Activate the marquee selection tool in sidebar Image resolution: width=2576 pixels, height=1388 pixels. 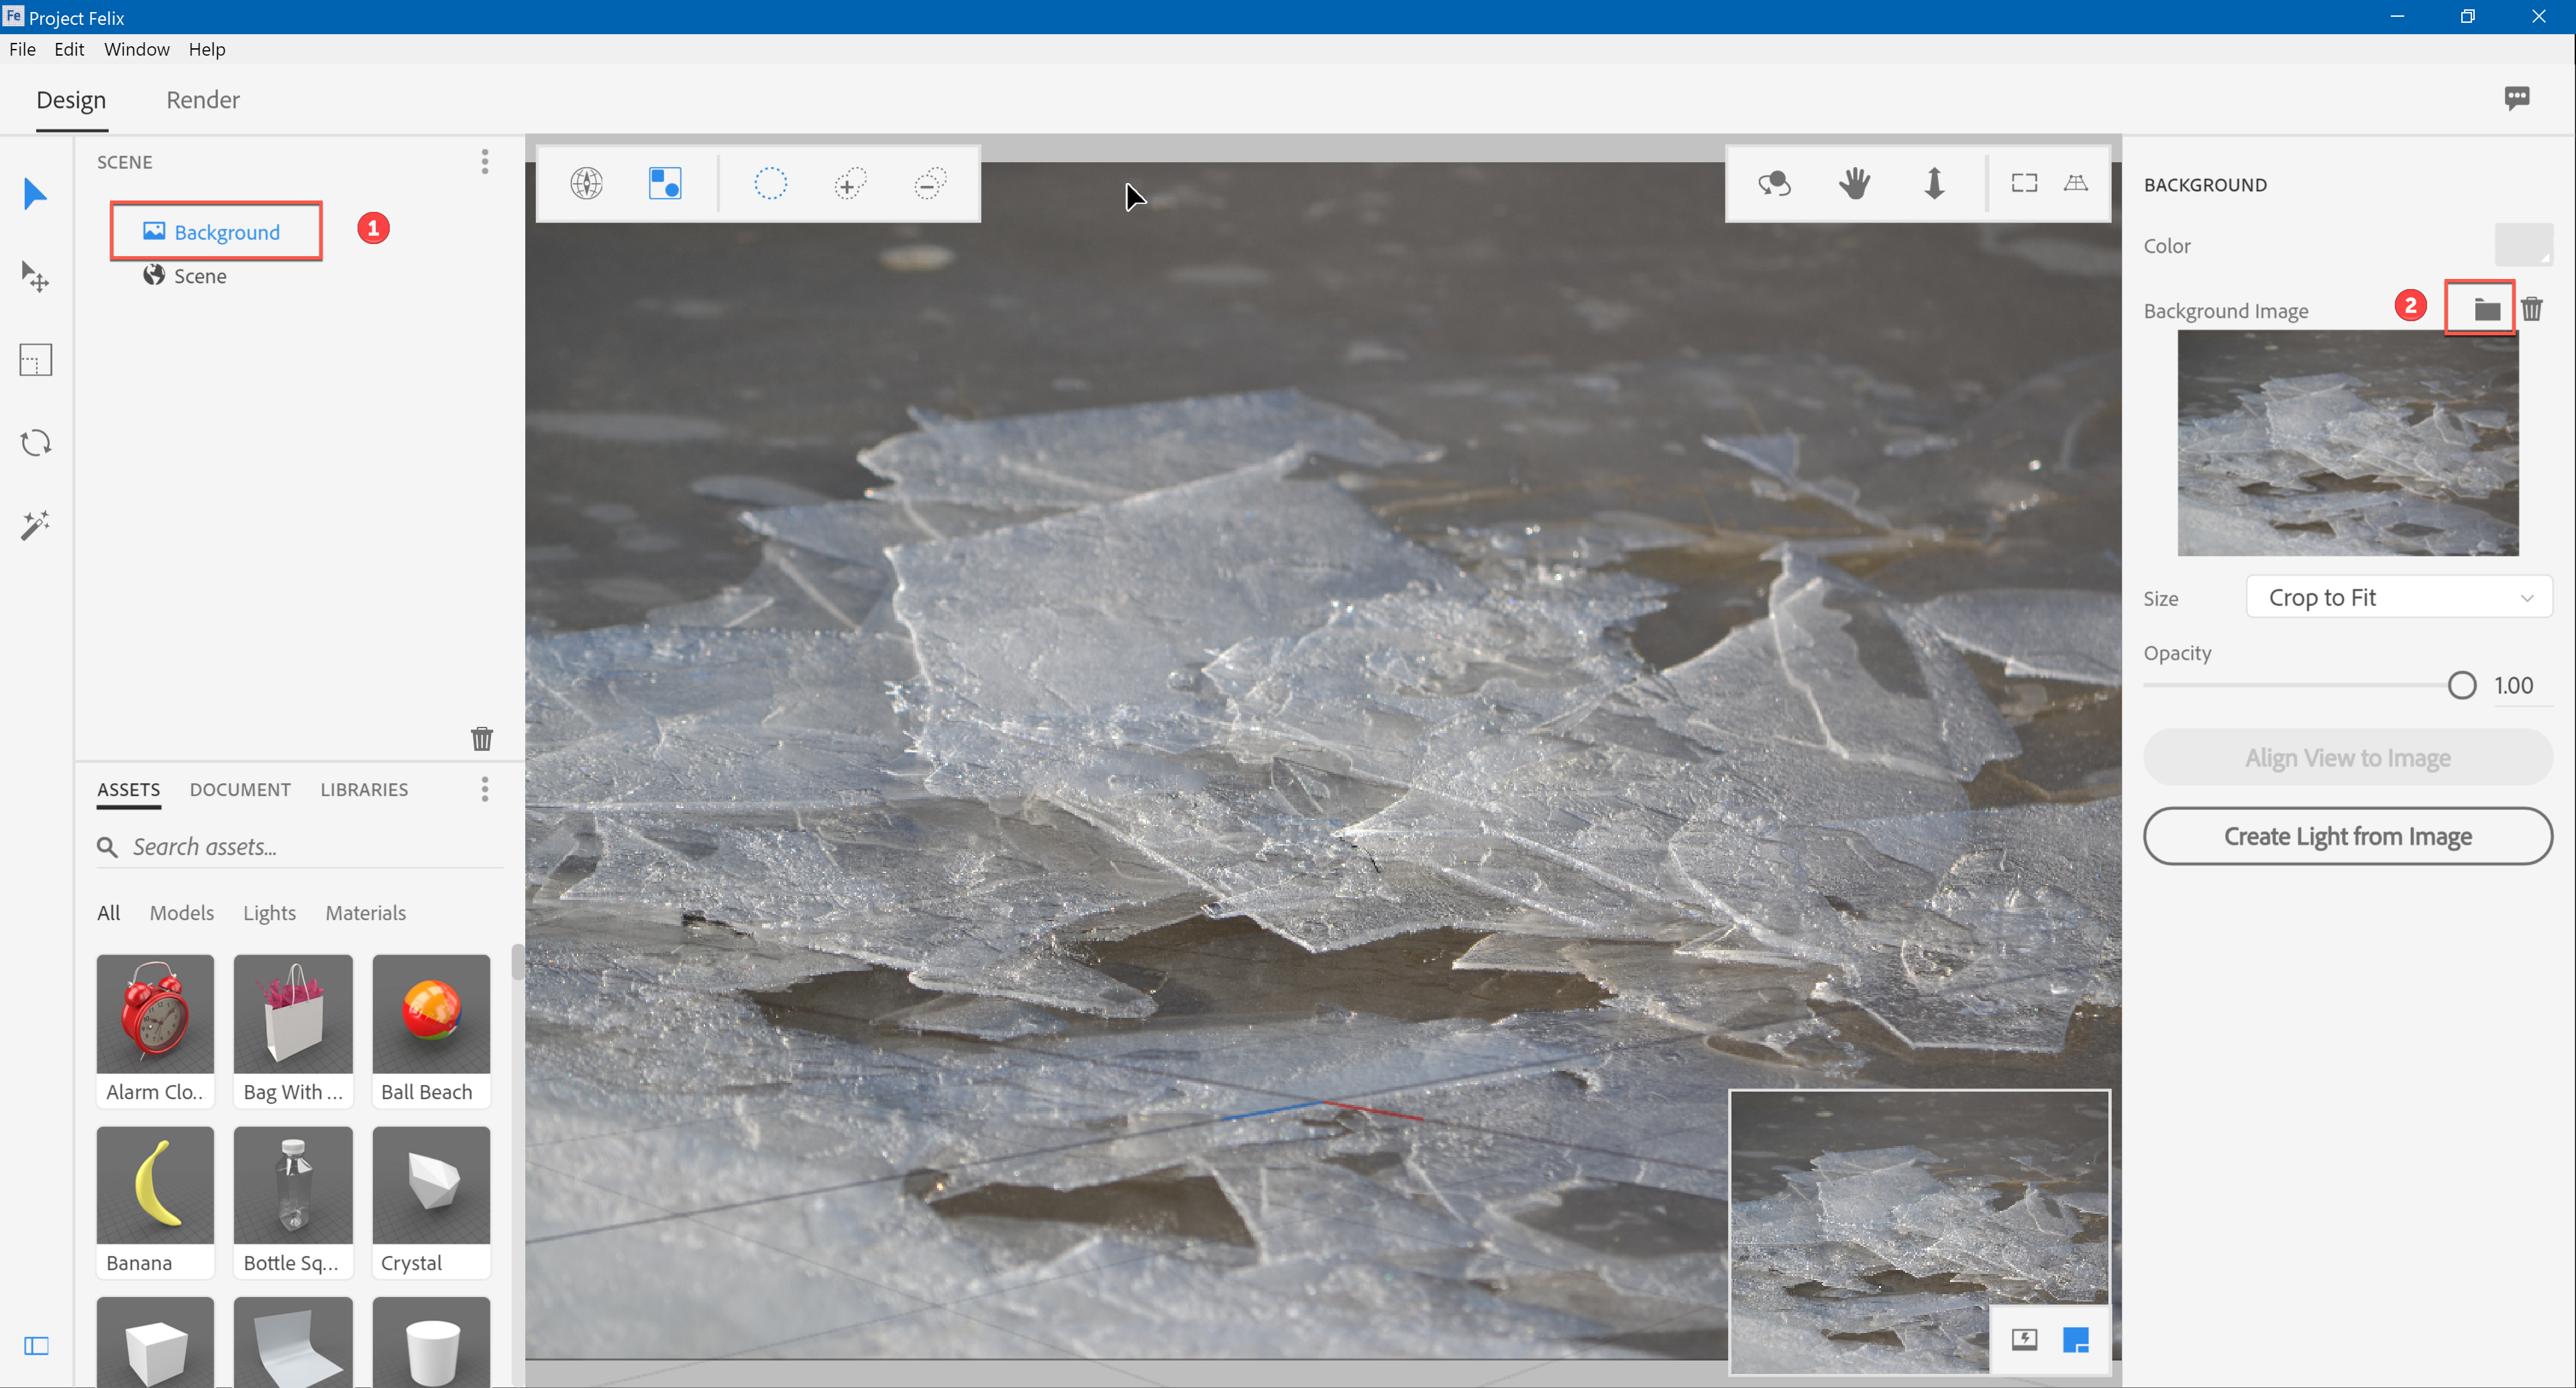pyautogui.click(x=35, y=360)
